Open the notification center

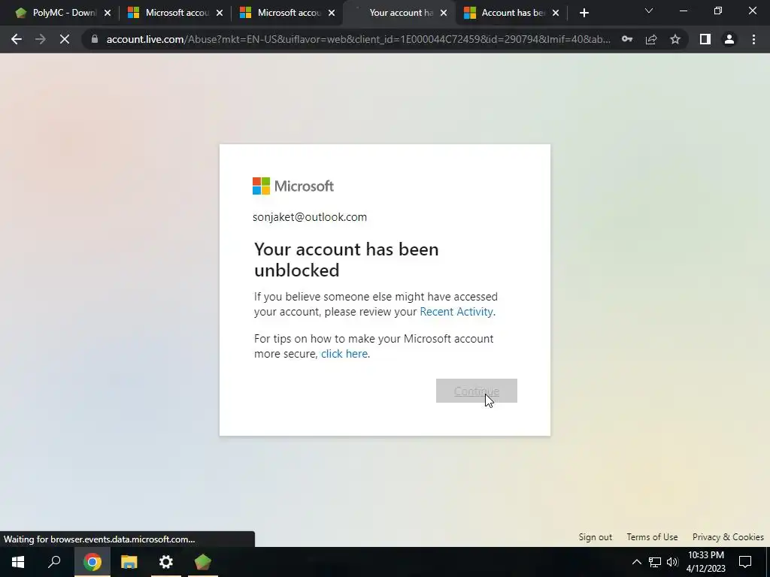745,562
